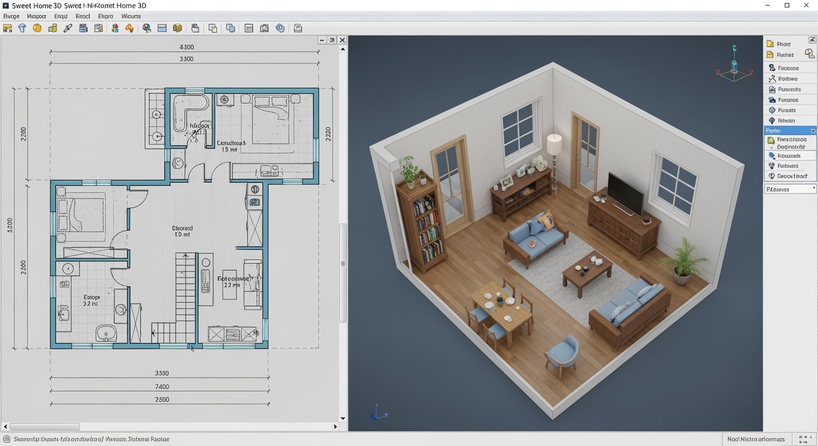Open the Bvoge menu
This screenshot has height=446, width=818.
(11, 16)
